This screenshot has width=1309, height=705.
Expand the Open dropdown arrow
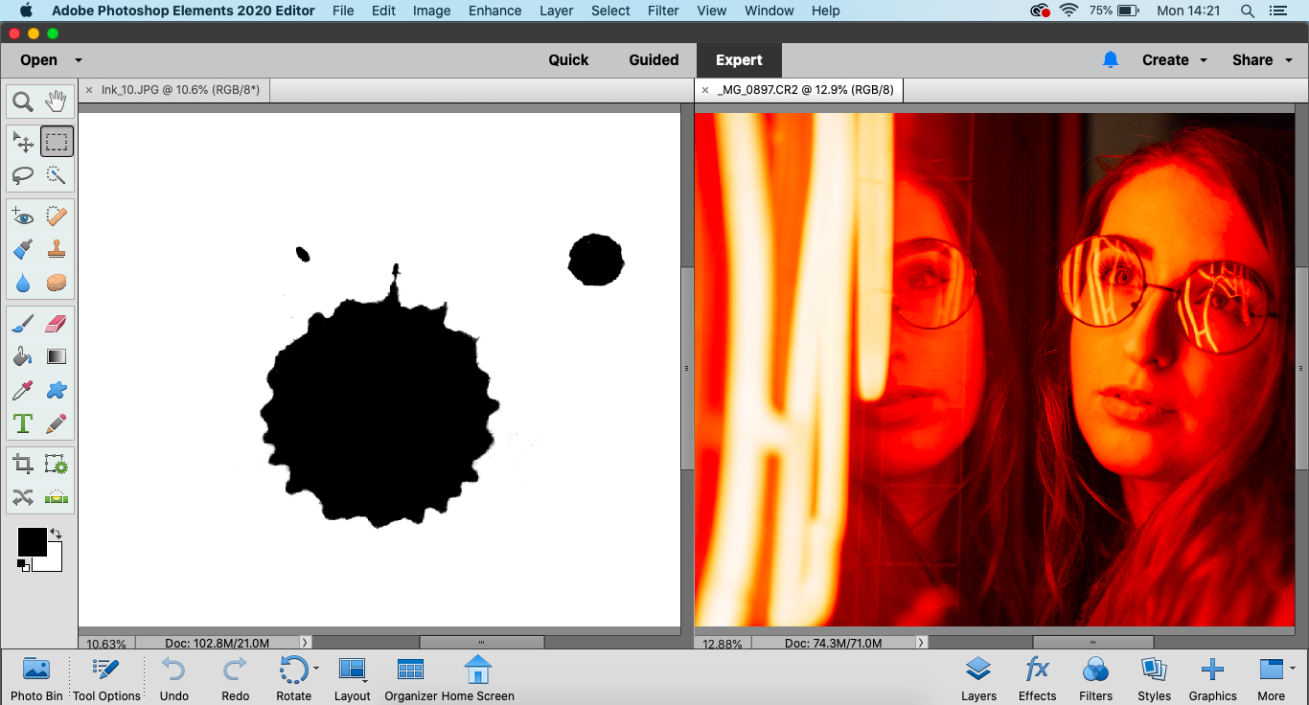(x=79, y=60)
